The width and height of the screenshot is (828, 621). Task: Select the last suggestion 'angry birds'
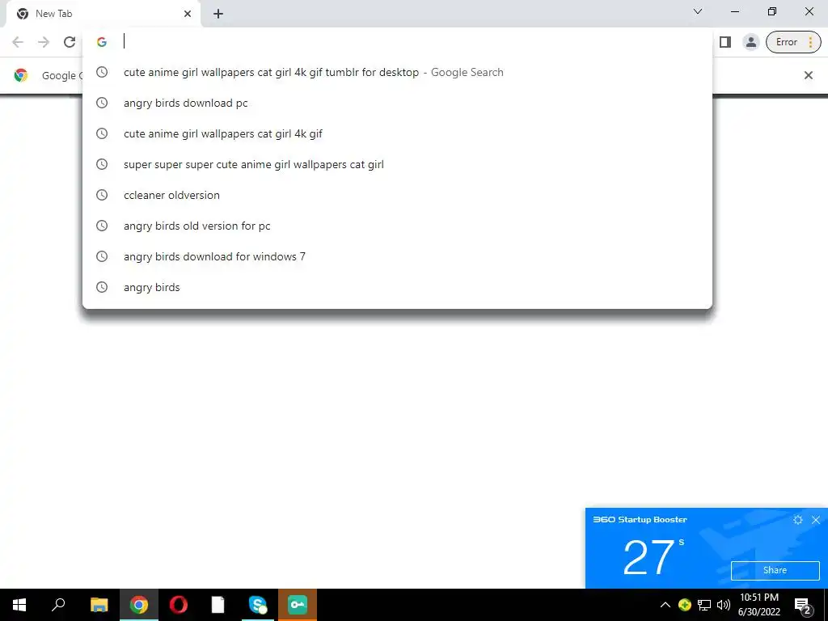397,287
